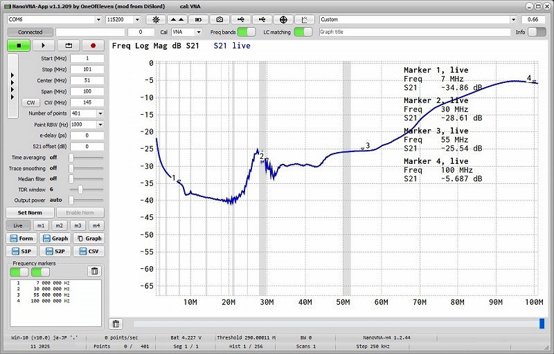Image resolution: width=554 pixels, height=354 pixels.
Task: Open the COM6 port dropdown
Action: [54, 19]
